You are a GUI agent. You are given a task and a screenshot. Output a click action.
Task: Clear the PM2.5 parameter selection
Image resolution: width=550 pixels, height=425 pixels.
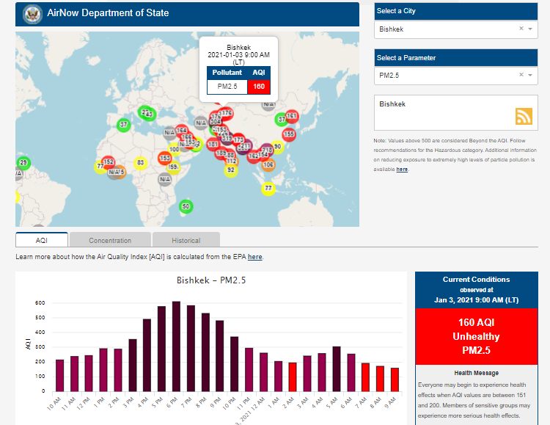(x=521, y=75)
